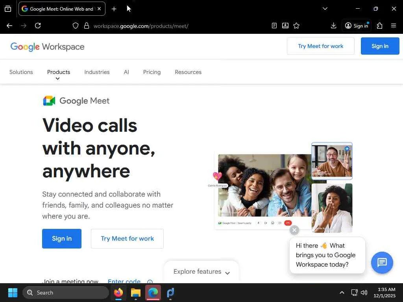Click the heart emoji reaction in image

pos(217,176)
